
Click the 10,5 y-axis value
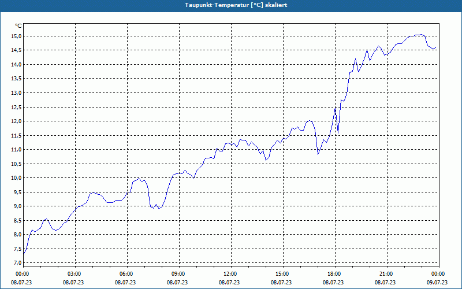pos(17,164)
